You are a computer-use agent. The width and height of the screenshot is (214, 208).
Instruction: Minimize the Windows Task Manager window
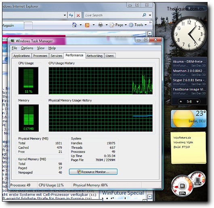point(138,40)
